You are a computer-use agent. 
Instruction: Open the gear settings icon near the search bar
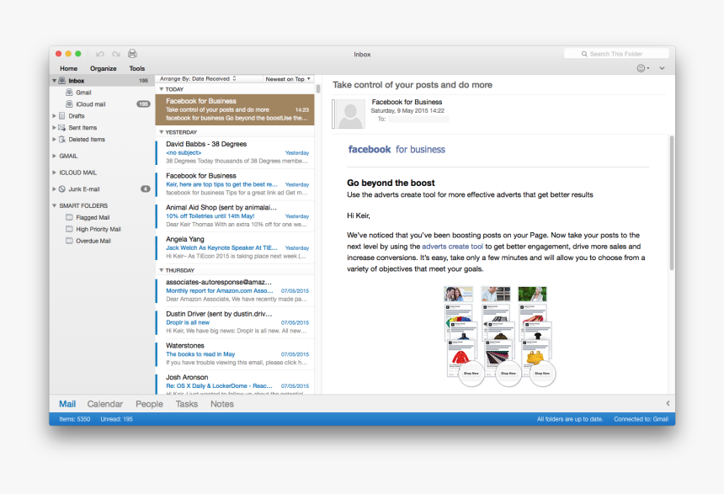(641, 67)
